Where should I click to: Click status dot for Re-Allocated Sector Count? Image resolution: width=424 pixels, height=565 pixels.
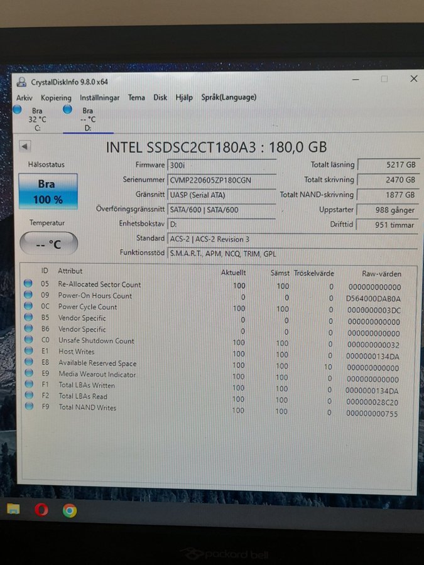[28, 284]
